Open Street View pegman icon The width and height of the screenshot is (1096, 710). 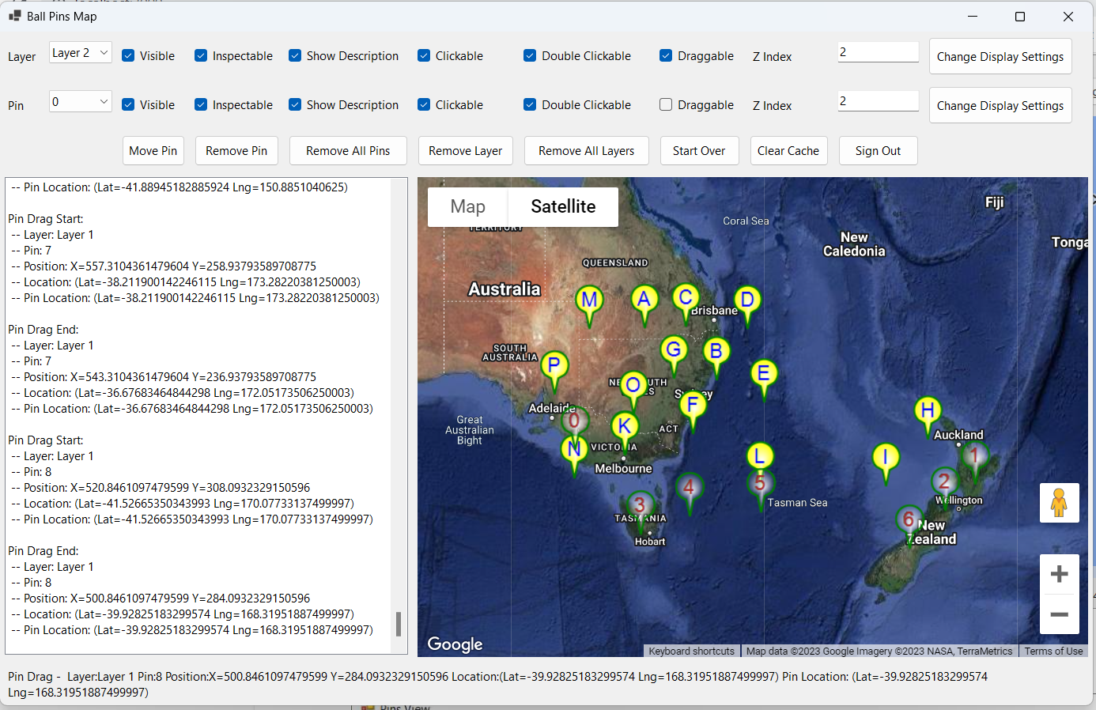(1059, 503)
